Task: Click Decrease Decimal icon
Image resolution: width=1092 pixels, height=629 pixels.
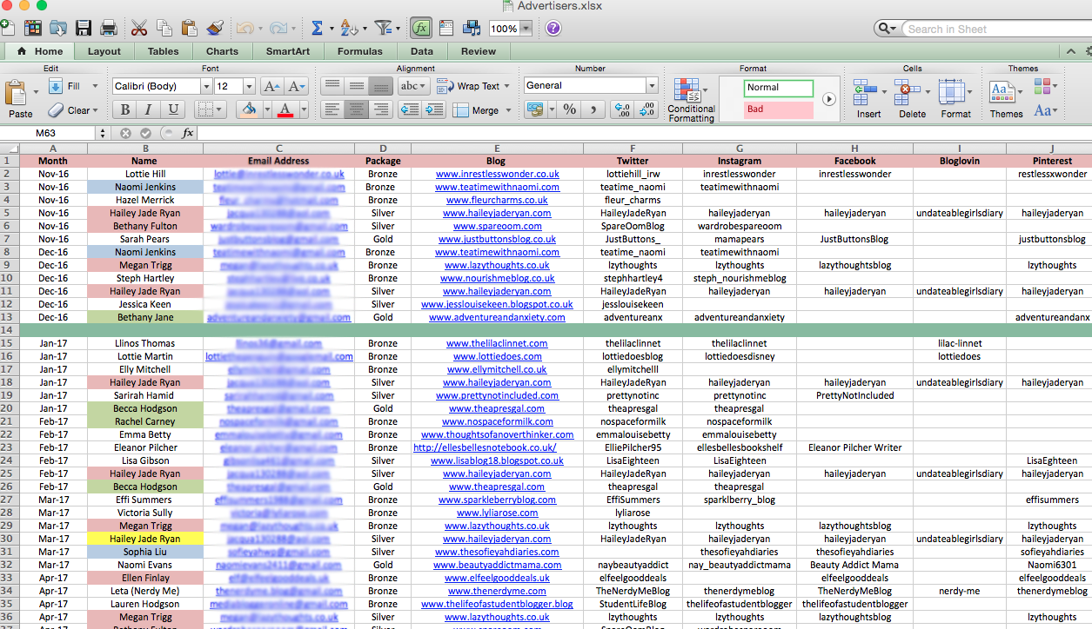Action: coord(646,109)
